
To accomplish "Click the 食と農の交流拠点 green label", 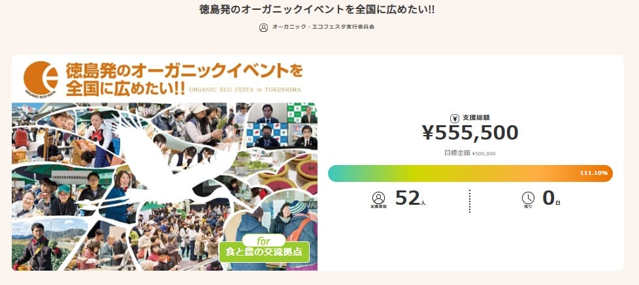I will tap(263, 252).
